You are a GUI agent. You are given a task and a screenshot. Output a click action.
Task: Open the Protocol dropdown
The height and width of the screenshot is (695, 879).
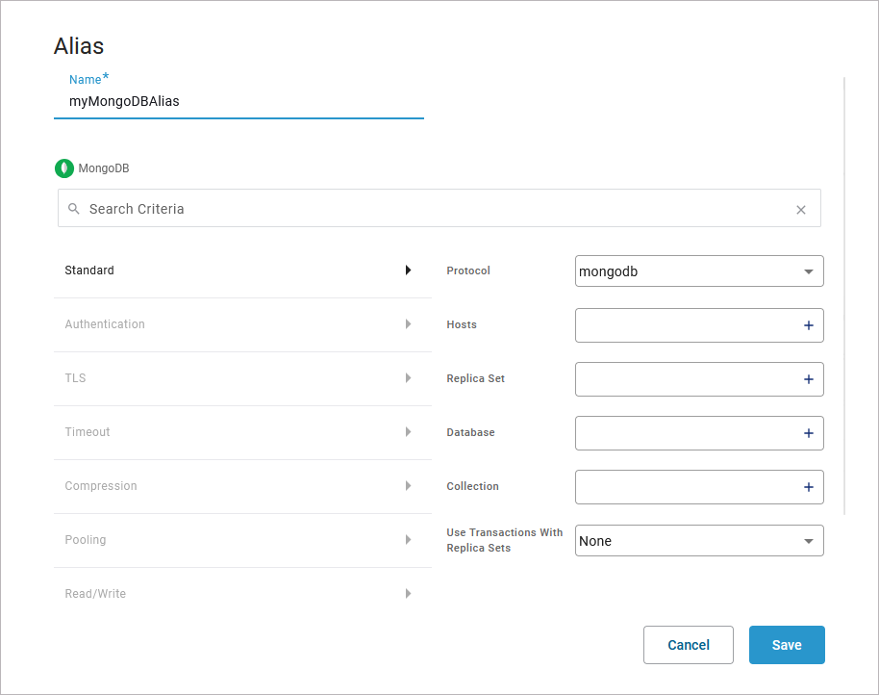[699, 271]
